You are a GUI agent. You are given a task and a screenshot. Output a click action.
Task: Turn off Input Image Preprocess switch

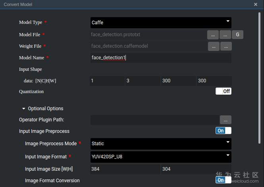click(x=224, y=131)
